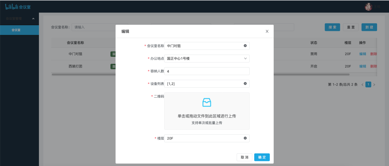This screenshot has height=166, width=389.
Task: Focus the 容纳人数 input showing 4
Action: pyautogui.click(x=207, y=71)
